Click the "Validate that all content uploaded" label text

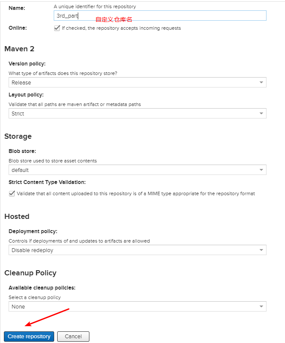coord(136,193)
